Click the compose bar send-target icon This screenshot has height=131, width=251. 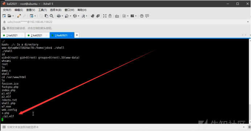4,127
